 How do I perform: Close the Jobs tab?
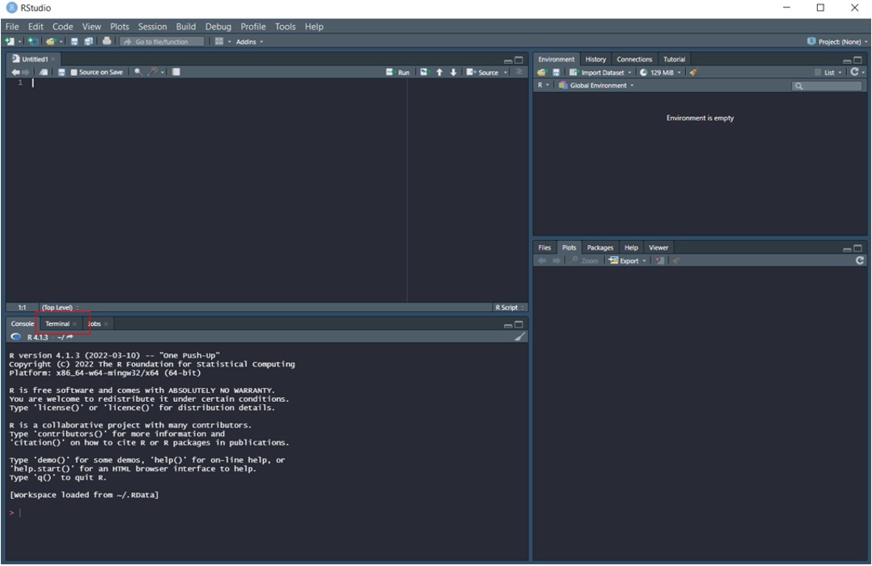[106, 323]
